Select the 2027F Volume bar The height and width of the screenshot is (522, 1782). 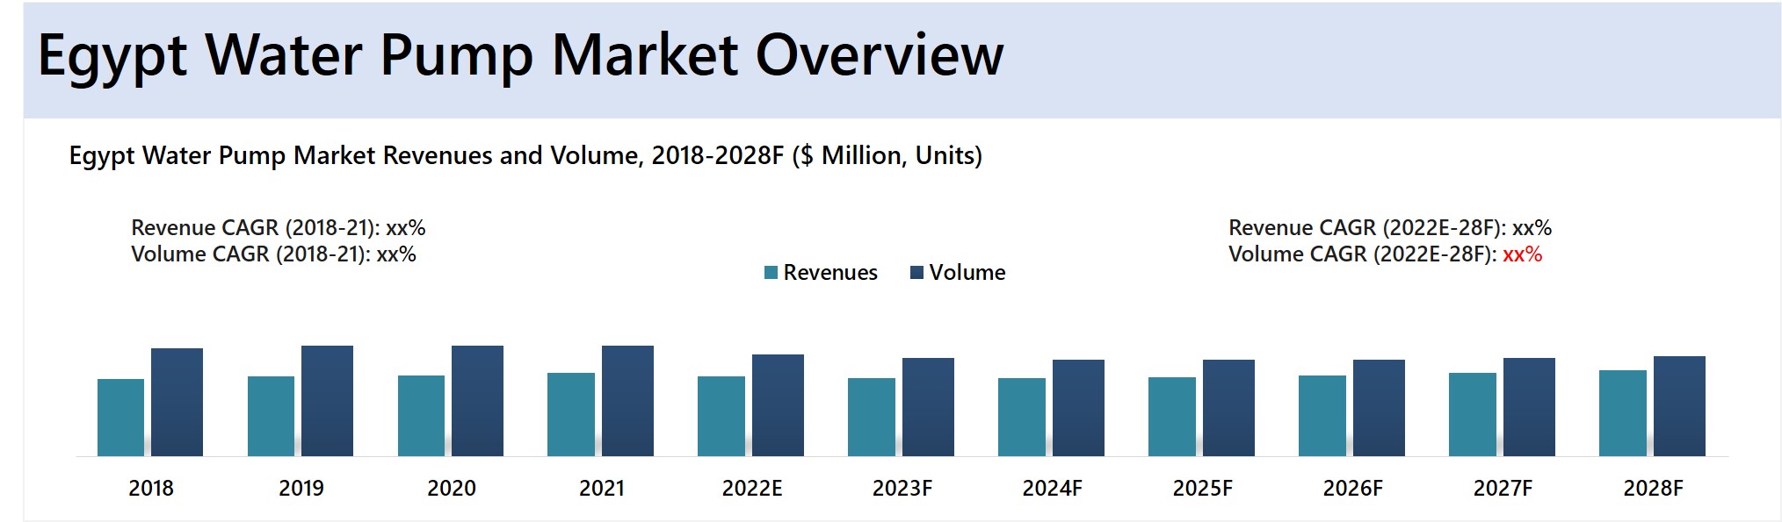click(x=1529, y=407)
